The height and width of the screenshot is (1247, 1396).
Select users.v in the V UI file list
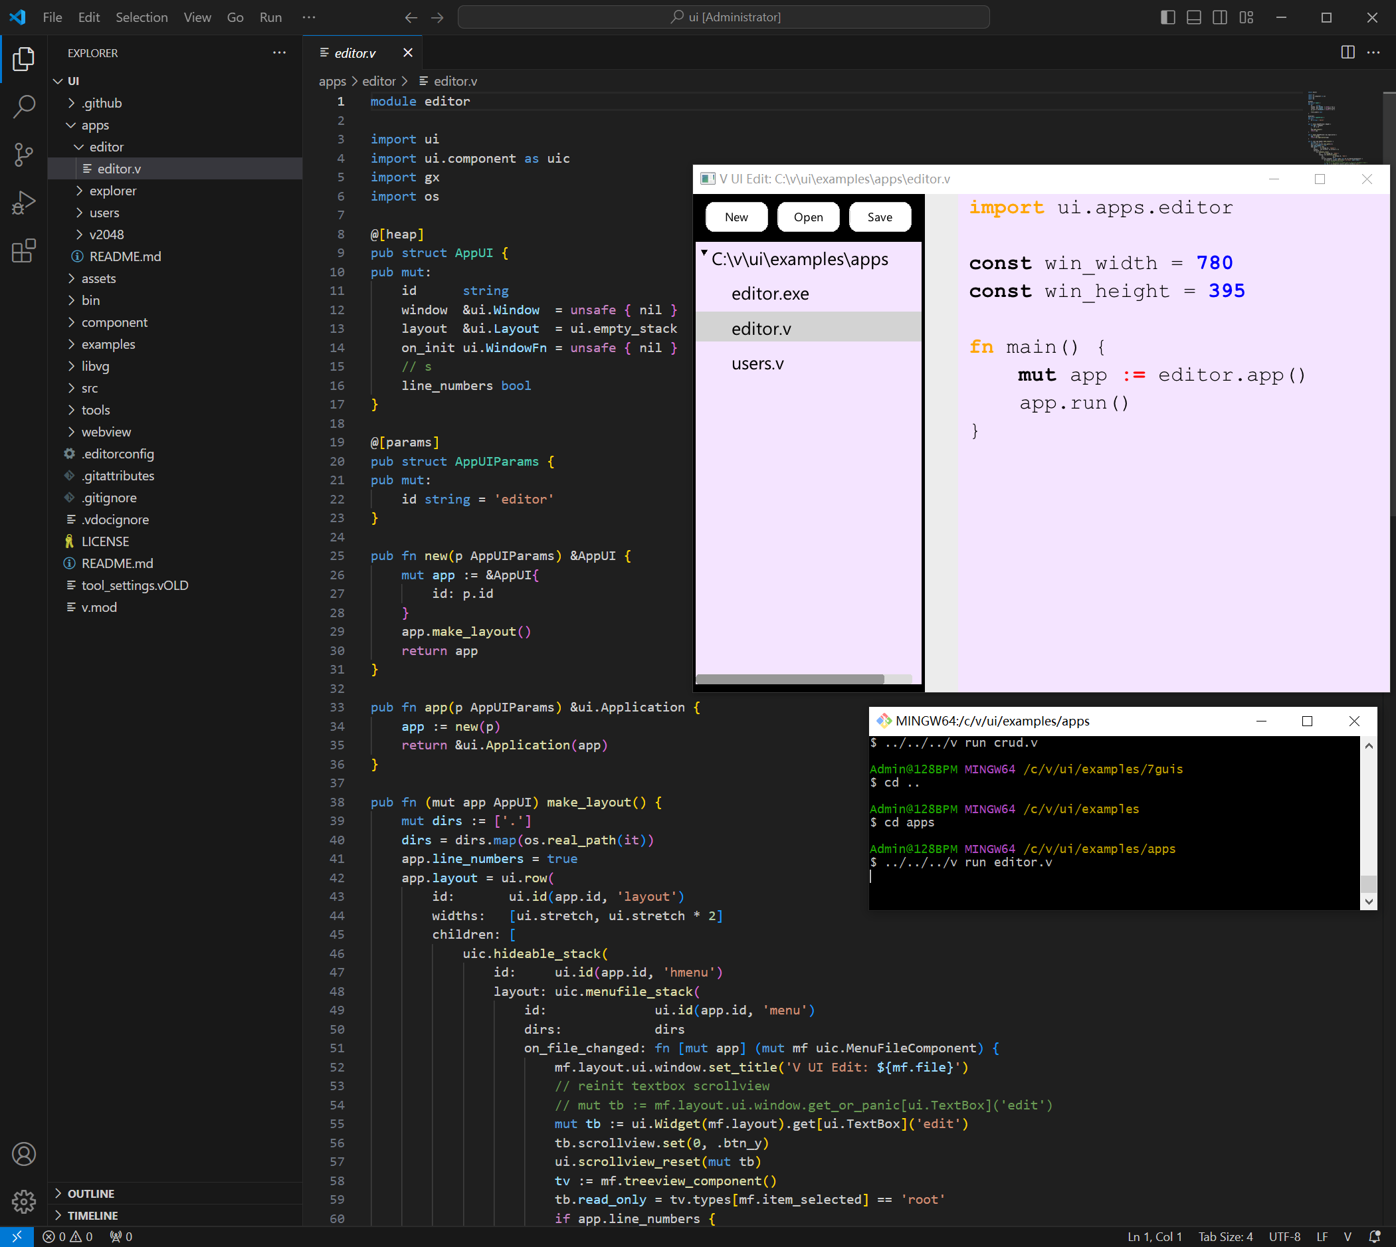tap(757, 364)
